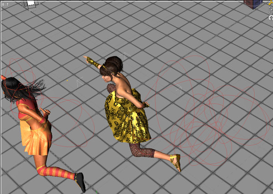Click the 8:7 aspect ratio label

point(5,5)
